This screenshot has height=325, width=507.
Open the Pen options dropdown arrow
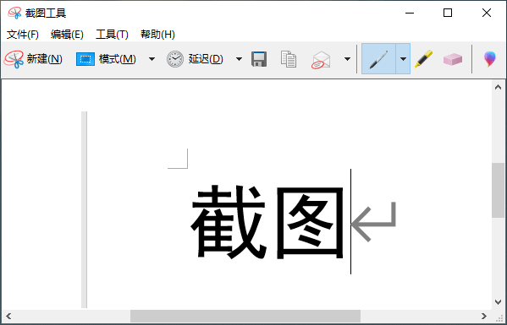403,59
